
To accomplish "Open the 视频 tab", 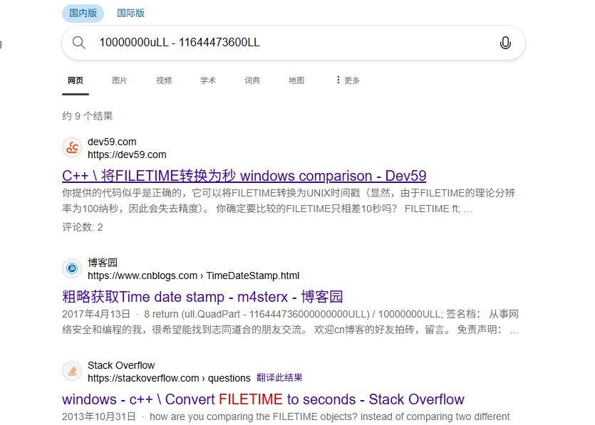I will click(164, 80).
